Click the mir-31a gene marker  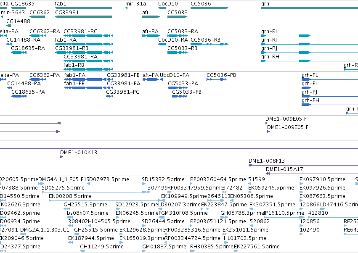[x=126, y=8]
